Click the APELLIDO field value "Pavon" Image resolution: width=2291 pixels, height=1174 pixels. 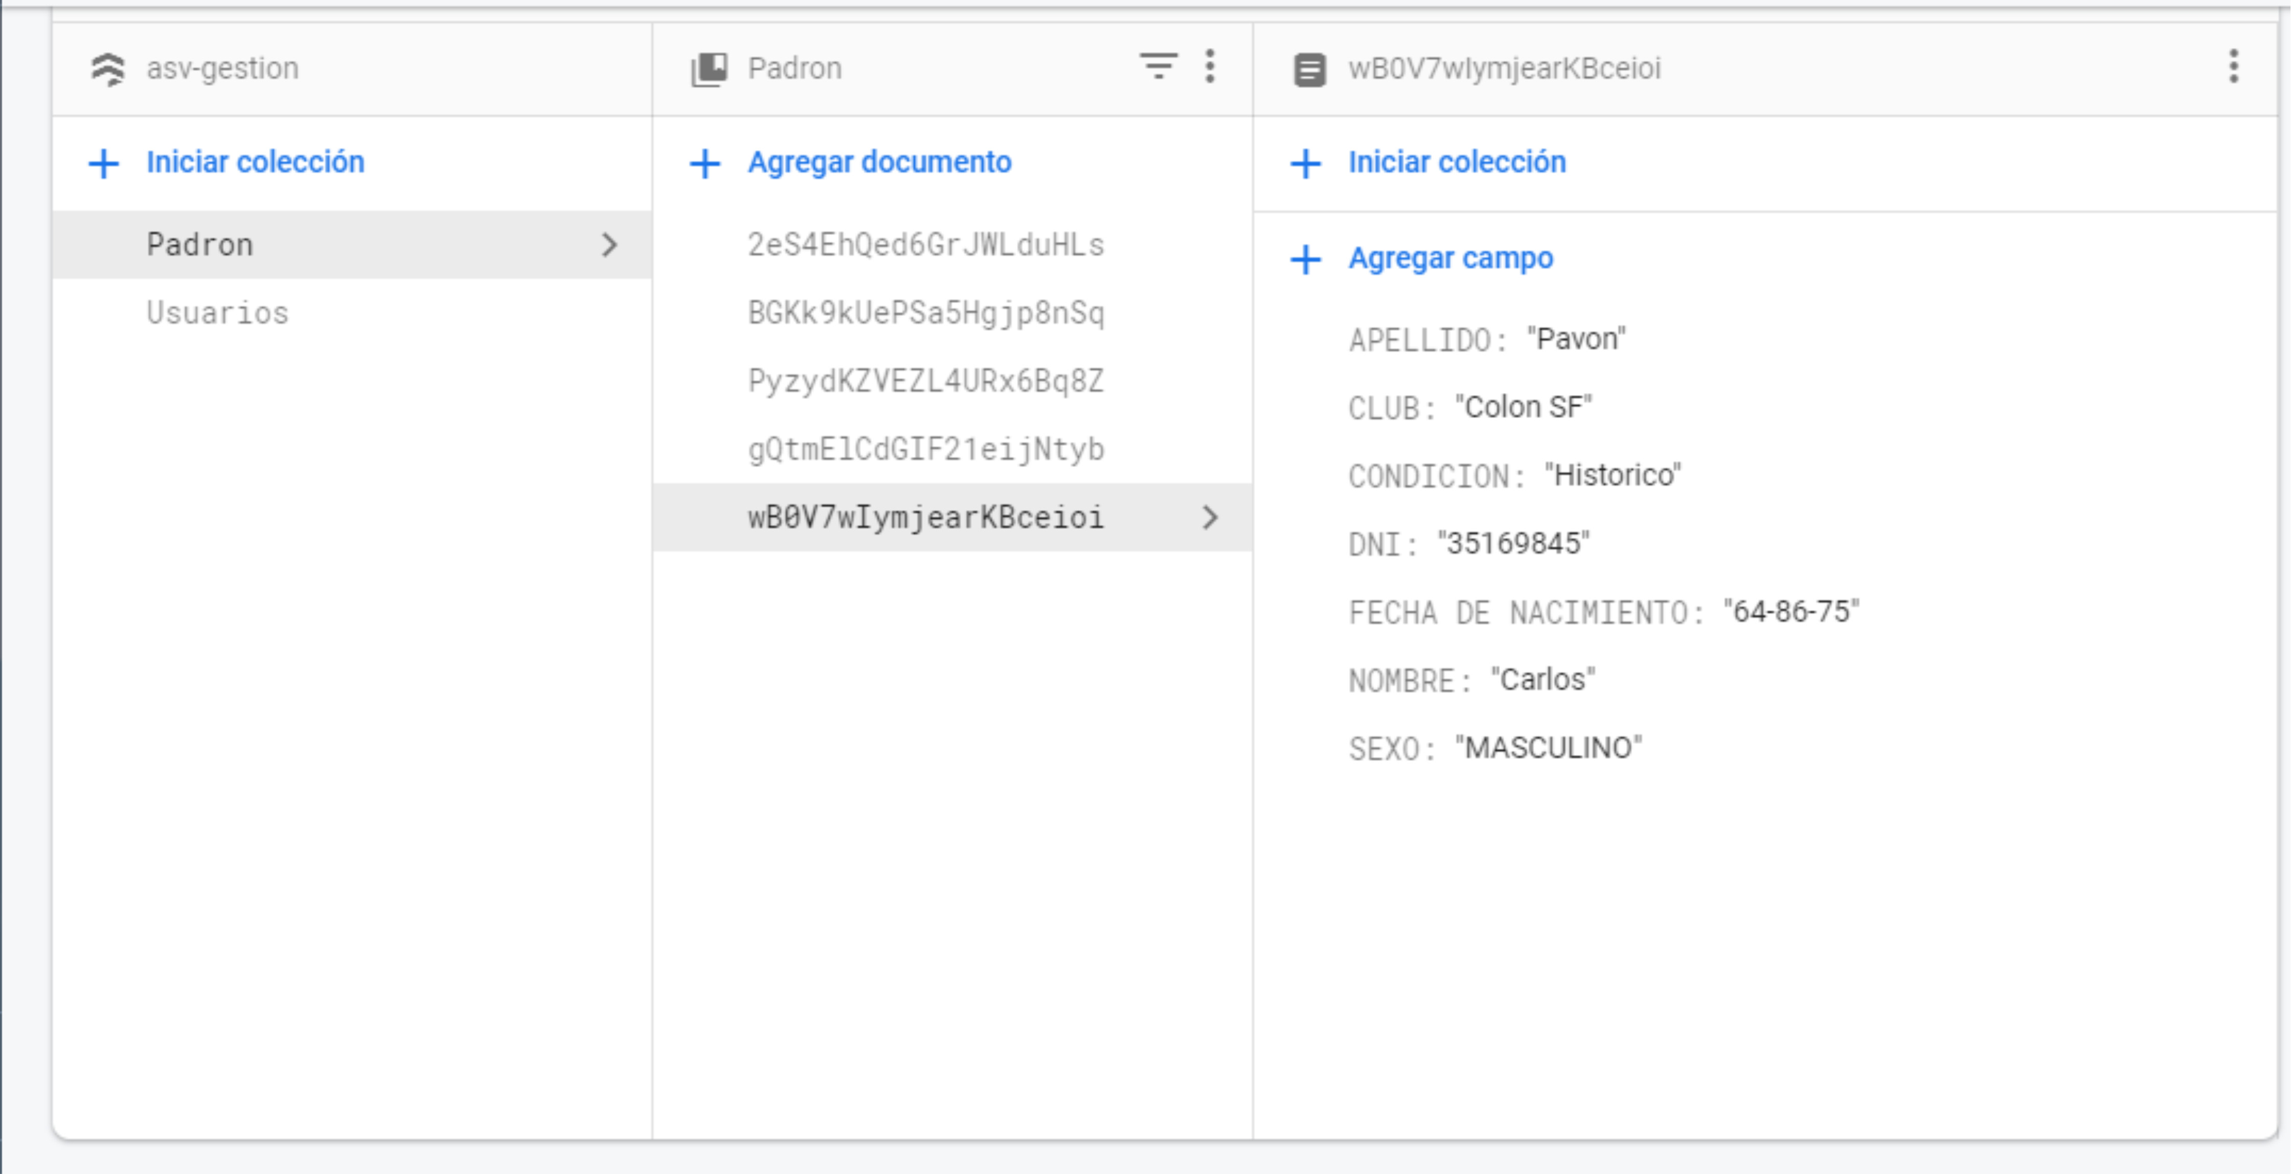[1576, 339]
